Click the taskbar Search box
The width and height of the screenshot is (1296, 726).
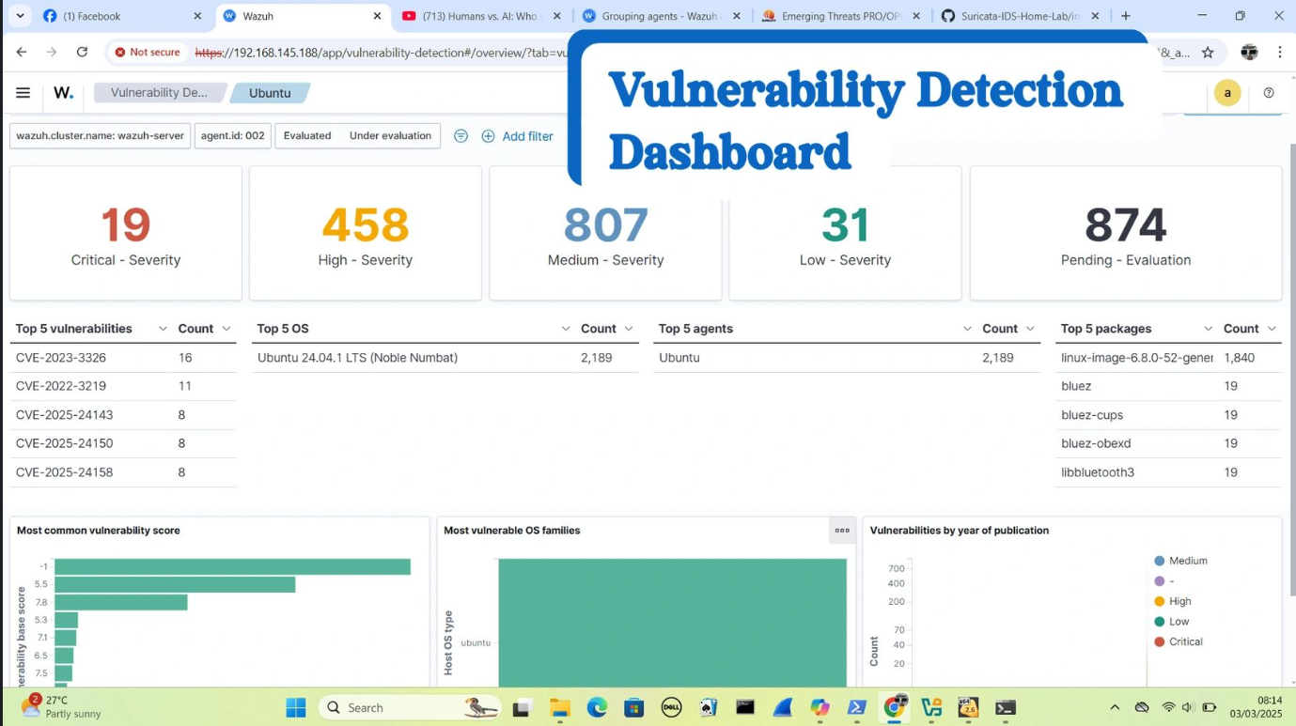click(411, 707)
